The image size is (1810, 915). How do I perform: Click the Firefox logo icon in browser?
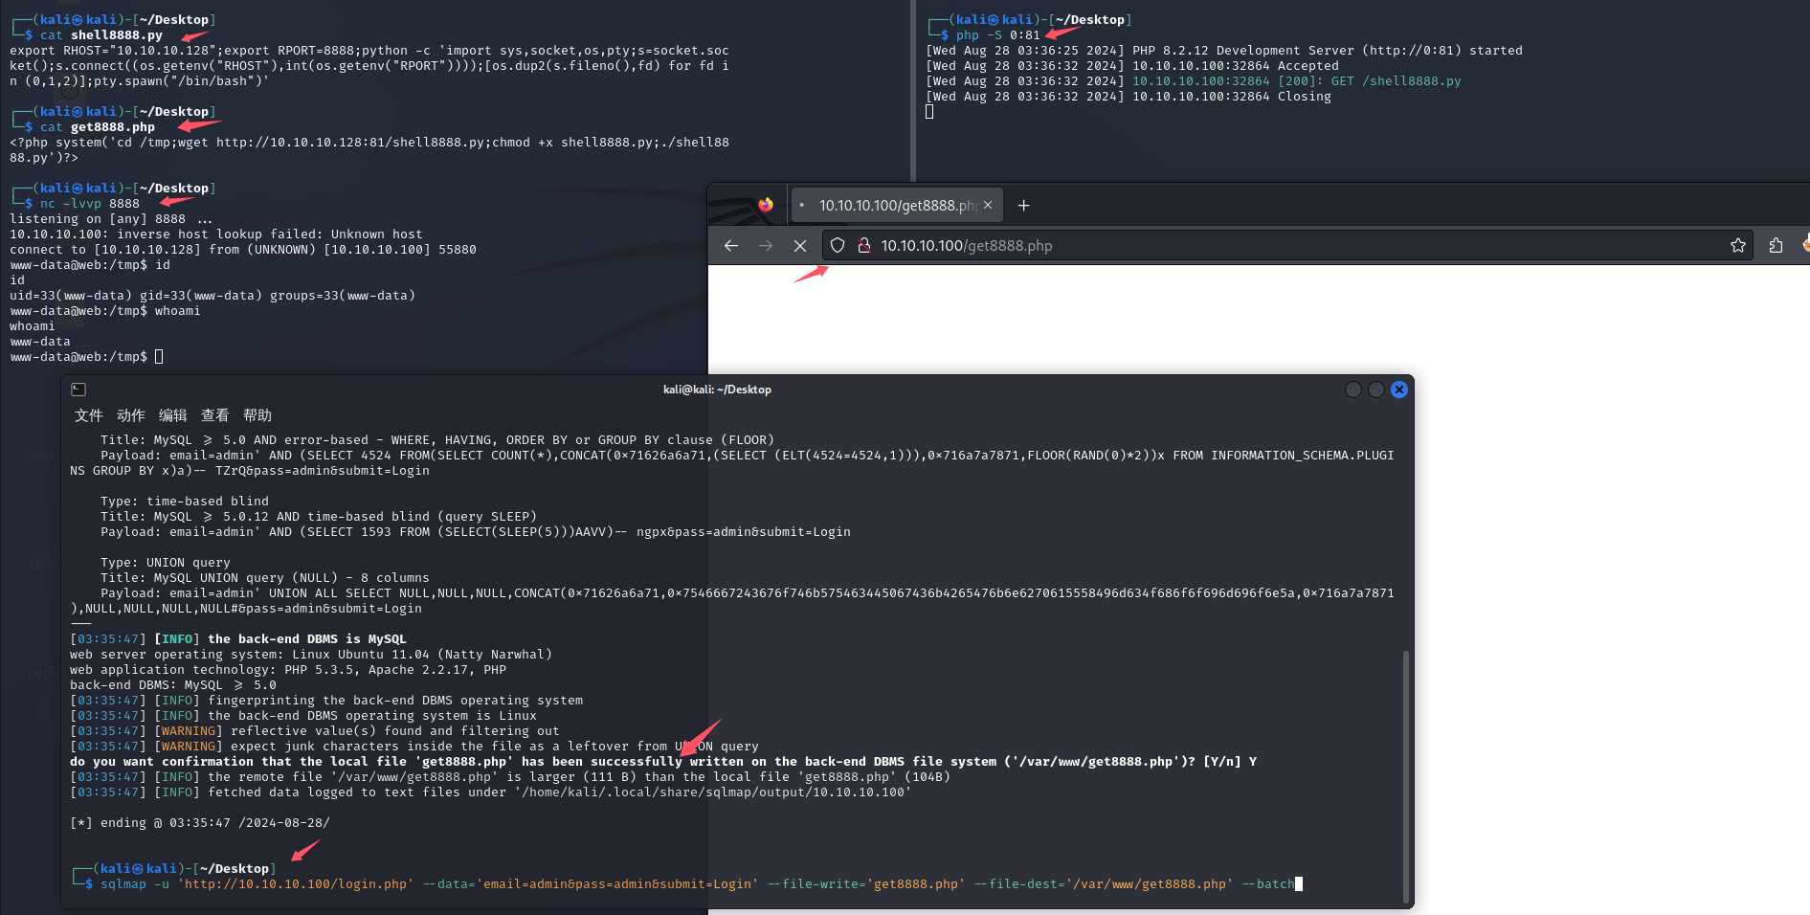coord(766,205)
